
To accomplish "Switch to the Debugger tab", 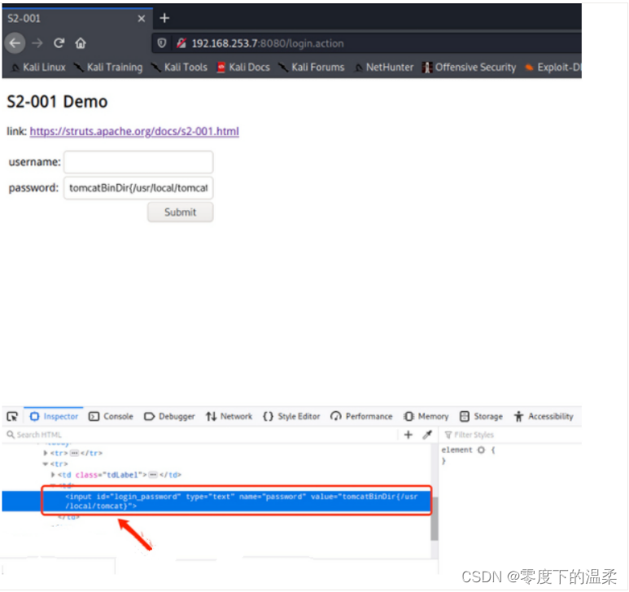I will (x=169, y=417).
